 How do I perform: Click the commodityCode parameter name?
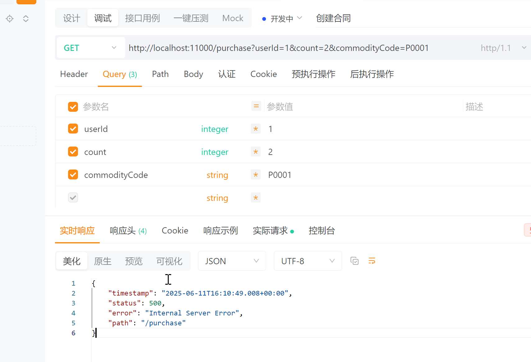[x=116, y=175]
